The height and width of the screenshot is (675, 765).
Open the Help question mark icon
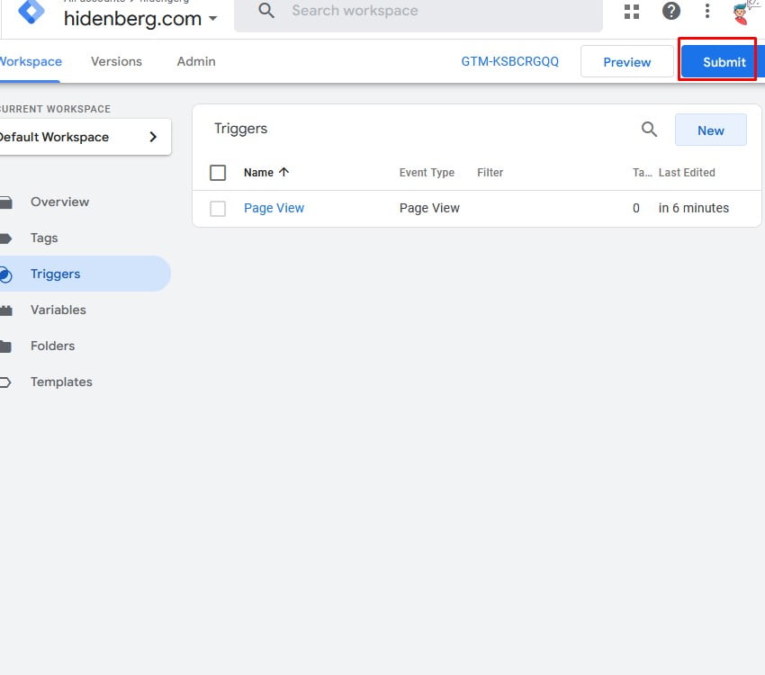(671, 11)
